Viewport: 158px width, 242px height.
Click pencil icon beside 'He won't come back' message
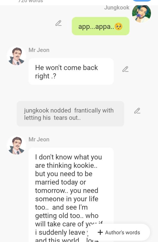pyautogui.click(x=125, y=69)
